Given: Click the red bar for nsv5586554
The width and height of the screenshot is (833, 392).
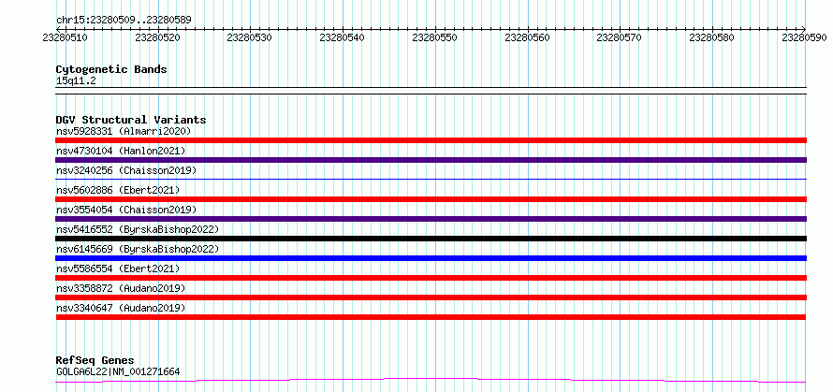Looking at the screenshot, I should (431, 278).
